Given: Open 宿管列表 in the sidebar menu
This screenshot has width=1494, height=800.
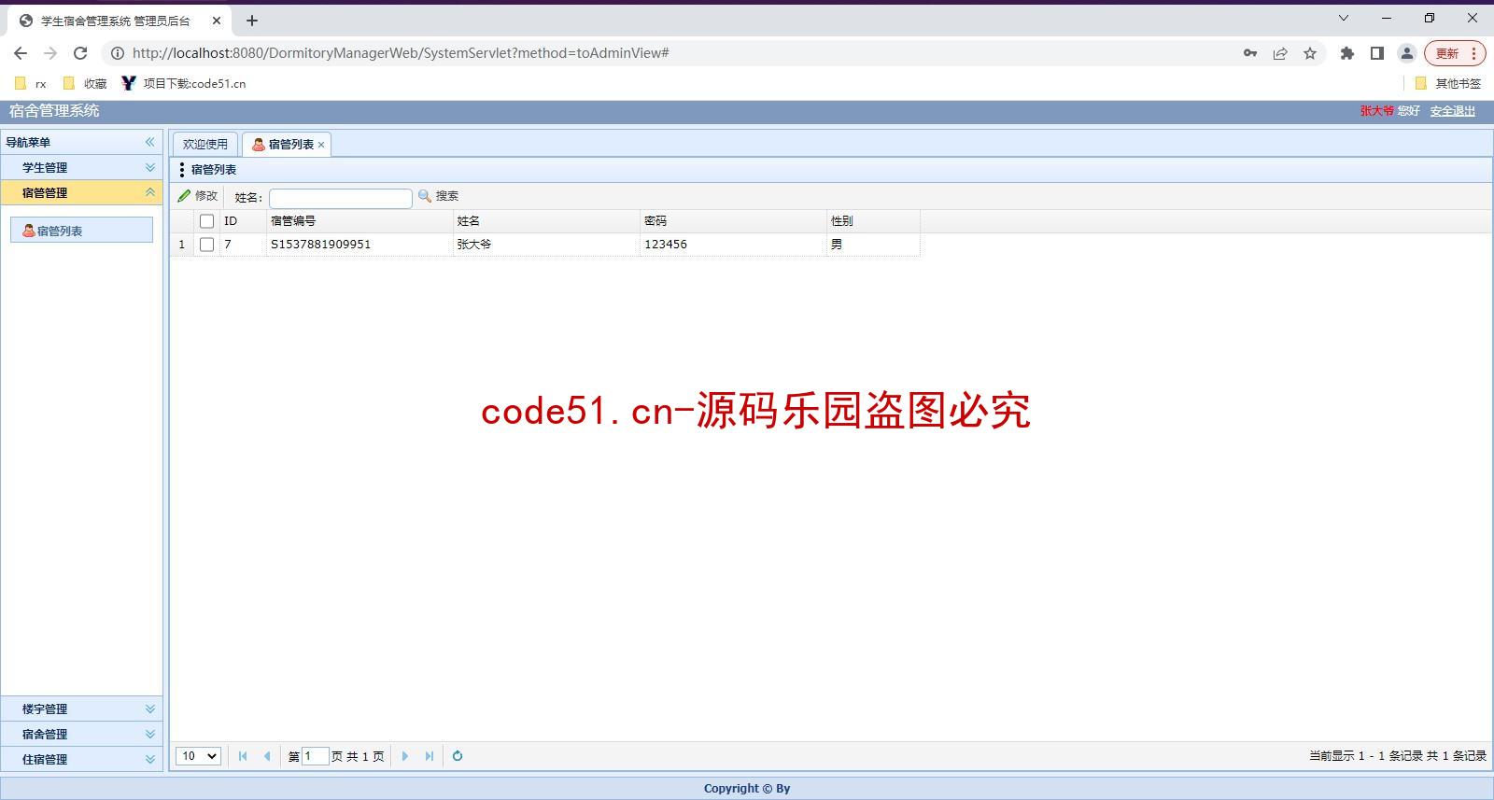Looking at the screenshot, I should point(81,231).
